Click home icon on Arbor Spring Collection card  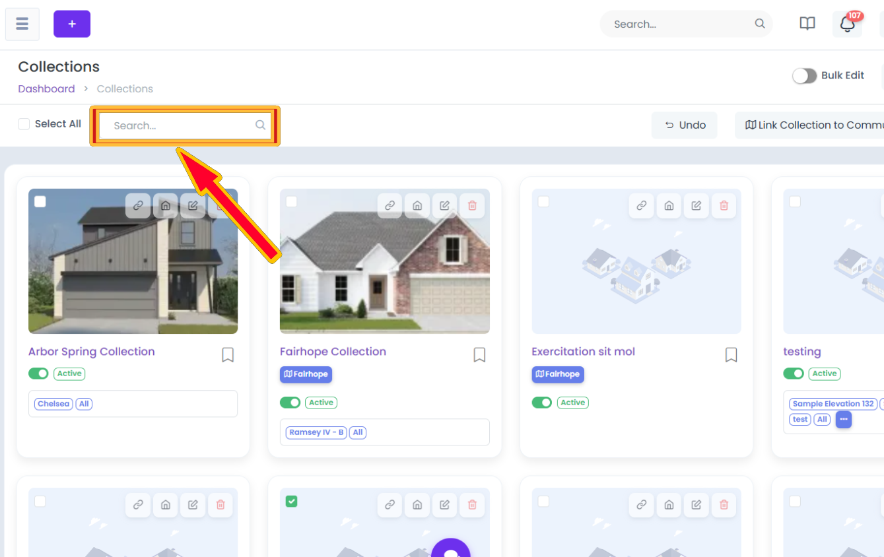pos(166,206)
